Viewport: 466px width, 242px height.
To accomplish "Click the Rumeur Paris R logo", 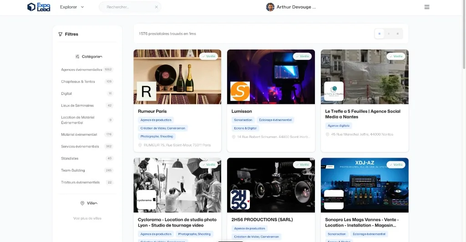I will click(x=147, y=91).
